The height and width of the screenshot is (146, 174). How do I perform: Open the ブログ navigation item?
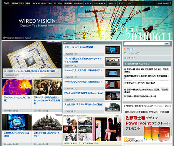[x=130, y=3]
